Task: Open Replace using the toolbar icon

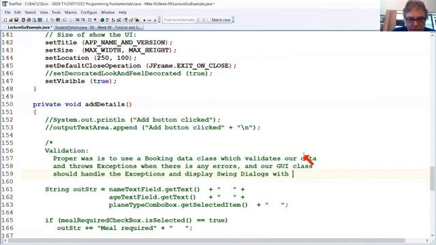Action: click(131, 20)
